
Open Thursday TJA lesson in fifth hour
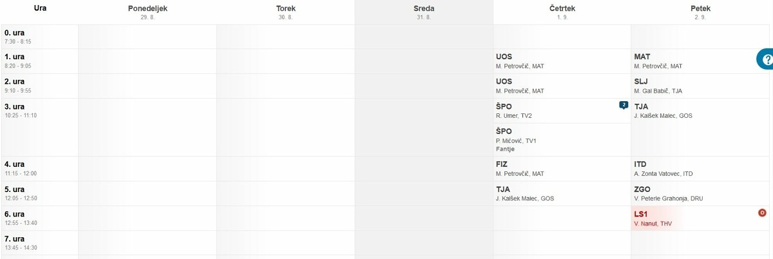562,194
